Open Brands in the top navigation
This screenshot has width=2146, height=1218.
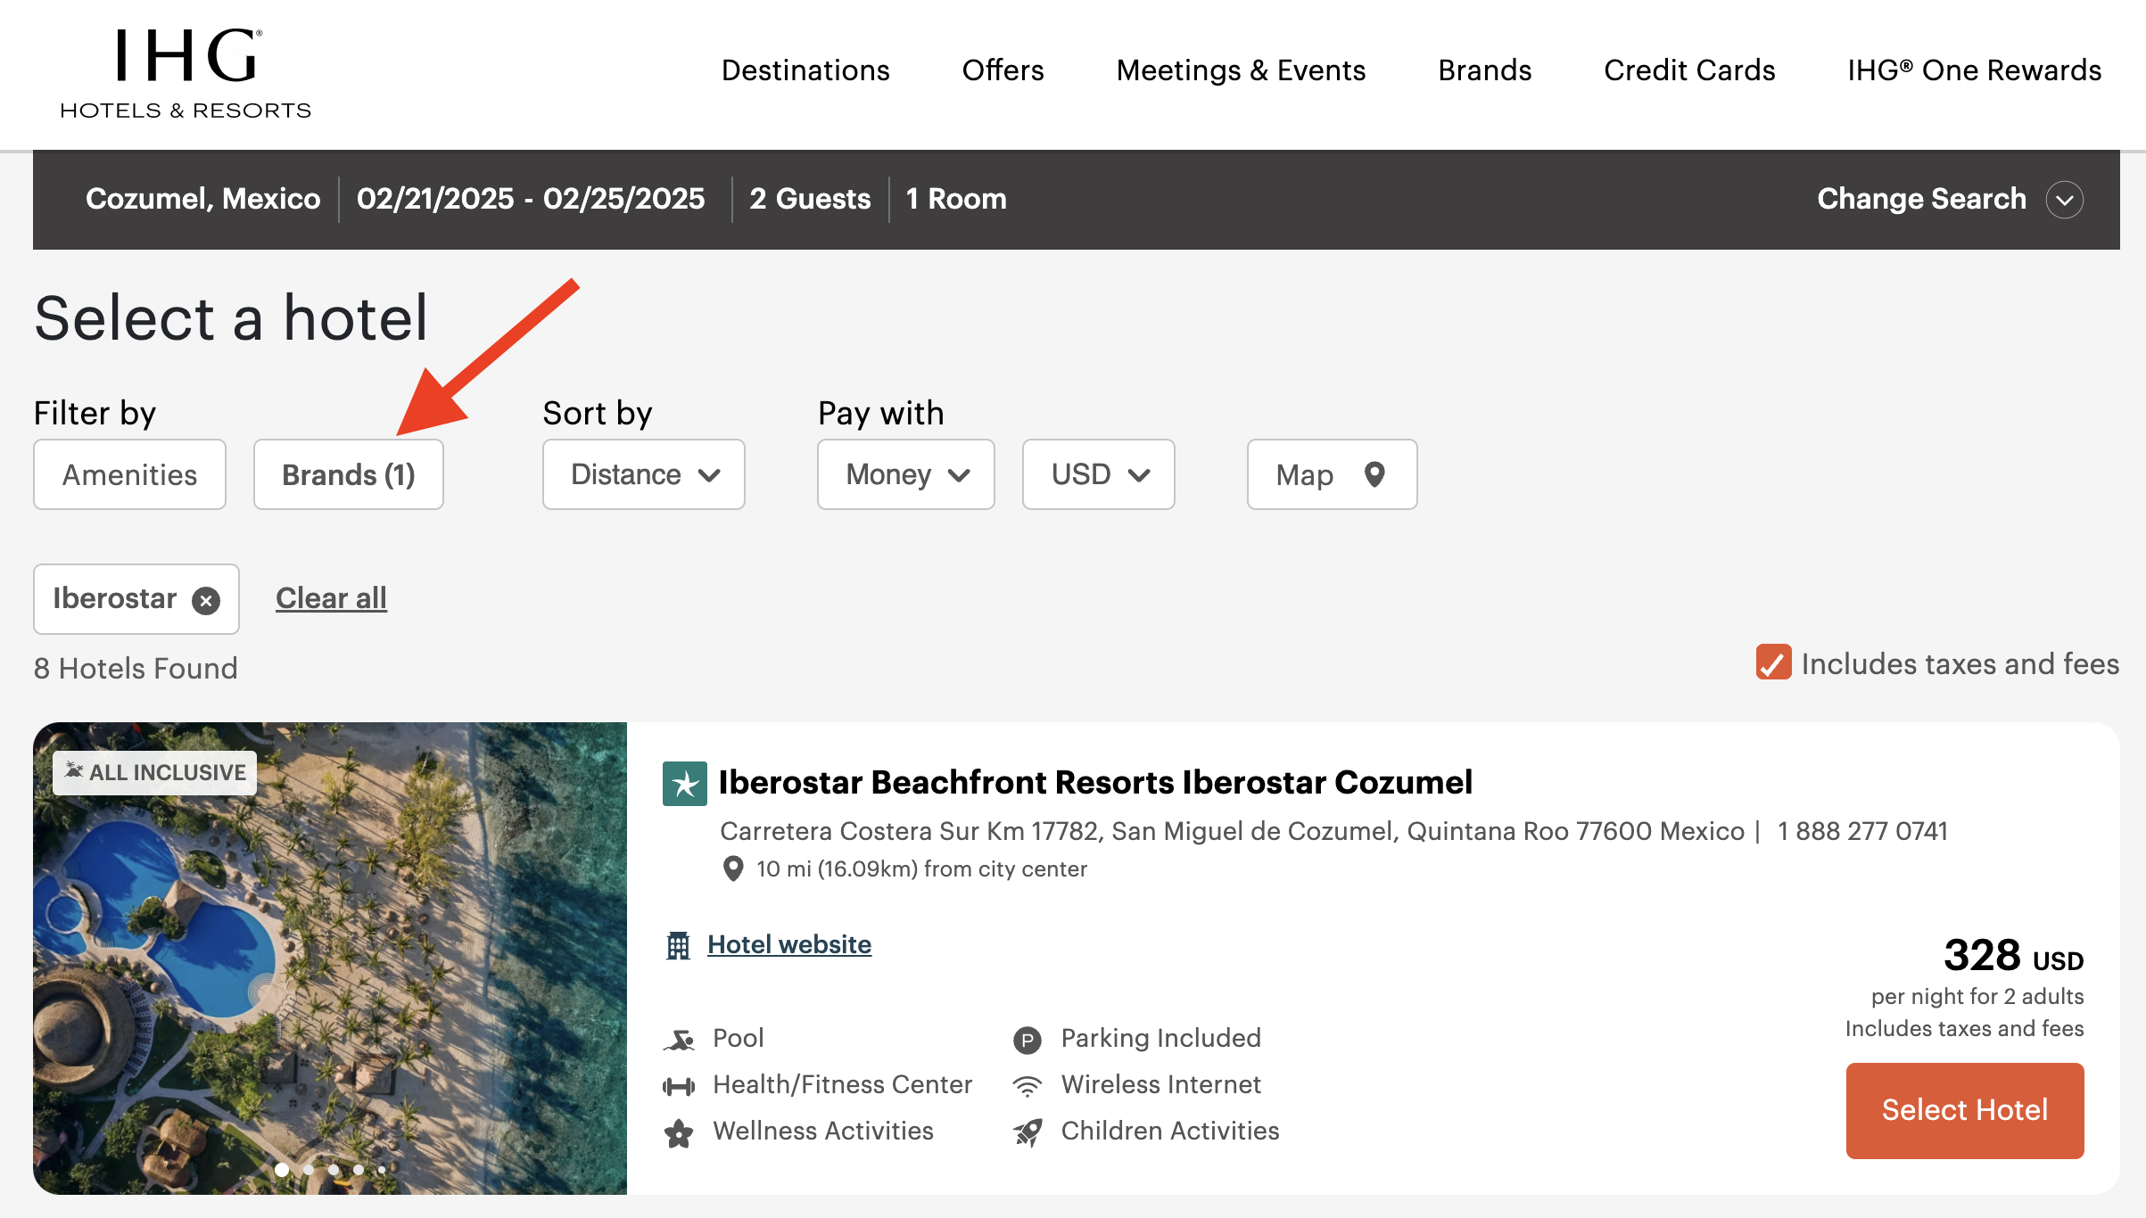pos(1485,70)
